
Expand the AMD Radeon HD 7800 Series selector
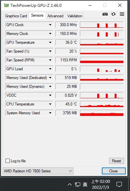[38, 171]
